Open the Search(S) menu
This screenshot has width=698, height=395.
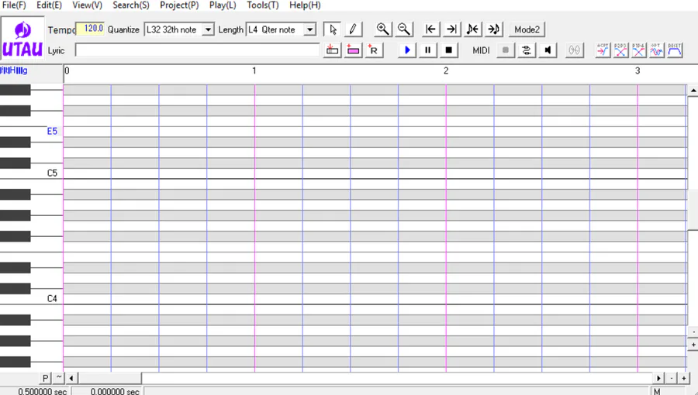131,5
